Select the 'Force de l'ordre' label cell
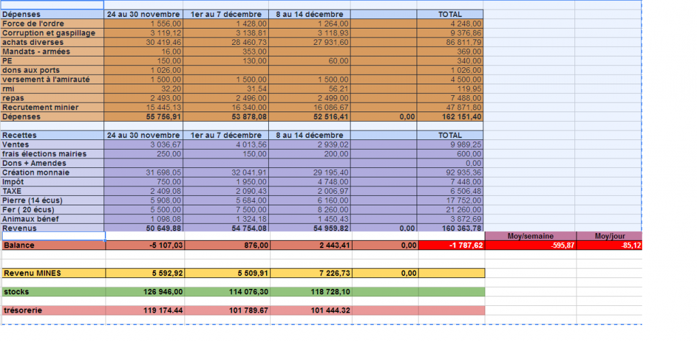697x342 pixels. pos(52,24)
